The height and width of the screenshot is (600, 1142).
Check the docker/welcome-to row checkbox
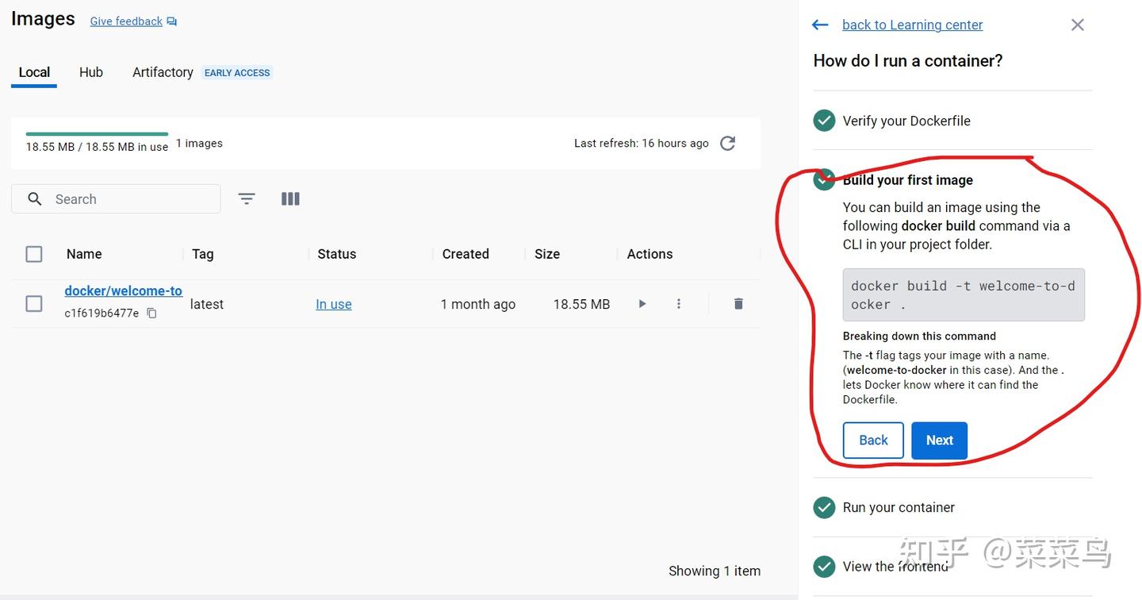[x=34, y=304]
